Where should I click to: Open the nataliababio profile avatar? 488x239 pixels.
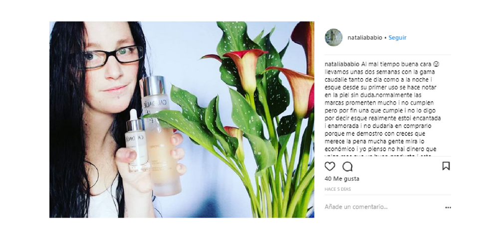coord(334,37)
